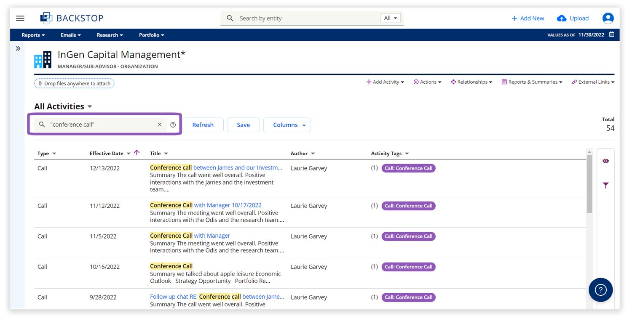
Task: Click the 11/5/2022 effective date cell
Action: (x=103, y=236)
